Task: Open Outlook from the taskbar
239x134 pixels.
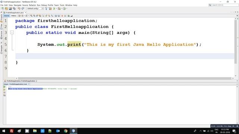Action: [58, 131]
